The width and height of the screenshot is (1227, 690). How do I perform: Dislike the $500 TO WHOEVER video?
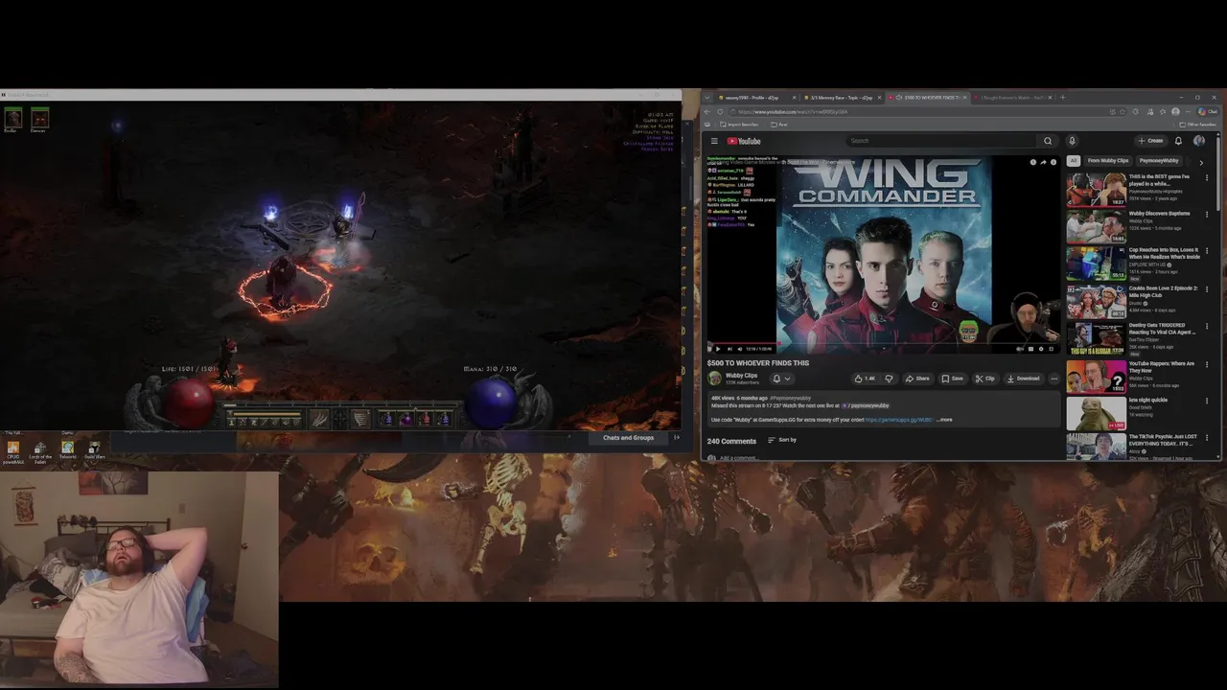point(889,379)
